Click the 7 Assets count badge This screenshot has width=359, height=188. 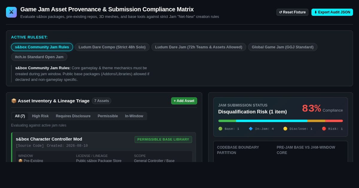point(102,101)
